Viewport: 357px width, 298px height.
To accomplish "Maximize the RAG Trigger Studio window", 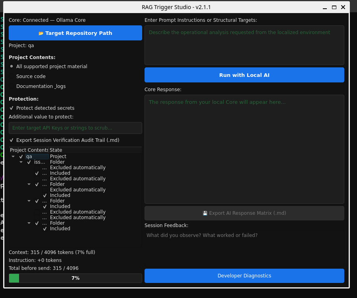I will (x=334, y=7).
